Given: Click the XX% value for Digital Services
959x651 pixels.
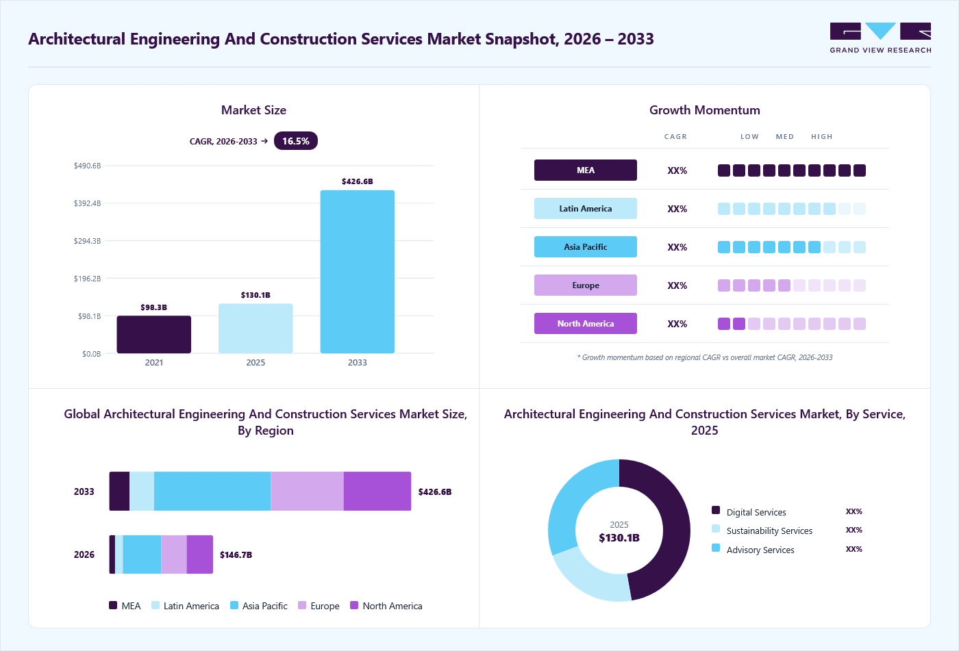Looking at the screenshot, I should tap(854, 511).
